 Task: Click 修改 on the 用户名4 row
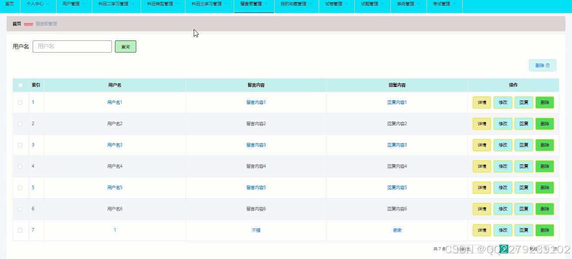503,166
